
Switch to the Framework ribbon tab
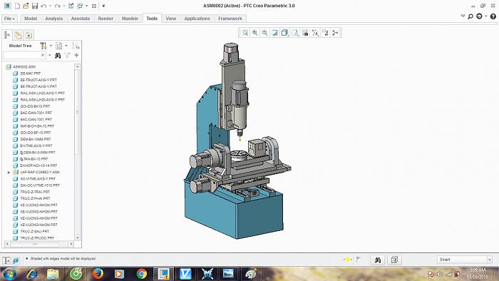click(230, 19)
